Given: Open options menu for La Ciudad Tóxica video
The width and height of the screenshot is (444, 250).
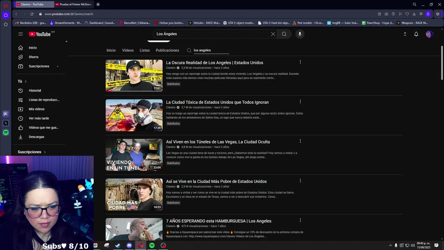Looking at the screenshot, I should 300,102.
